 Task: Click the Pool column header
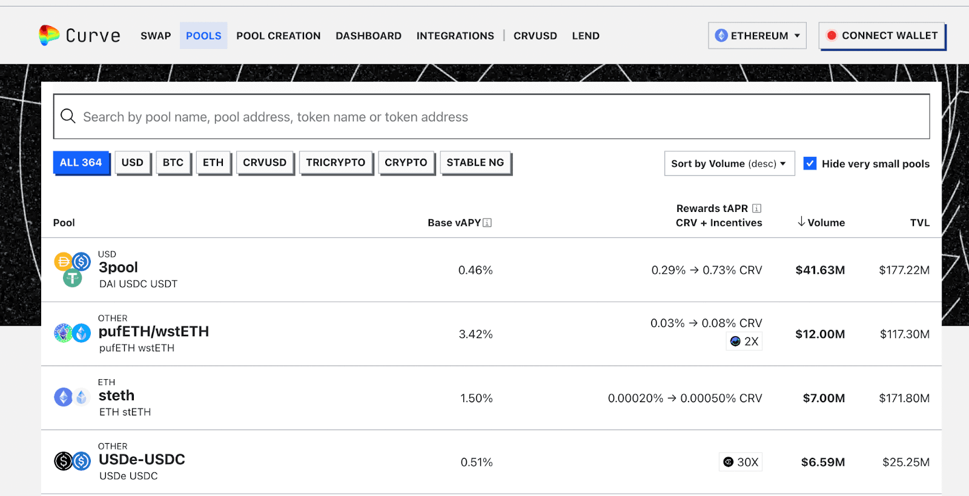click(x=64, y=223)
